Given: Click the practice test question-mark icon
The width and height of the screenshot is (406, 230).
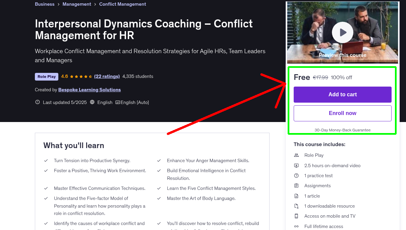Looking at the screenshot, I should [296, 176].
